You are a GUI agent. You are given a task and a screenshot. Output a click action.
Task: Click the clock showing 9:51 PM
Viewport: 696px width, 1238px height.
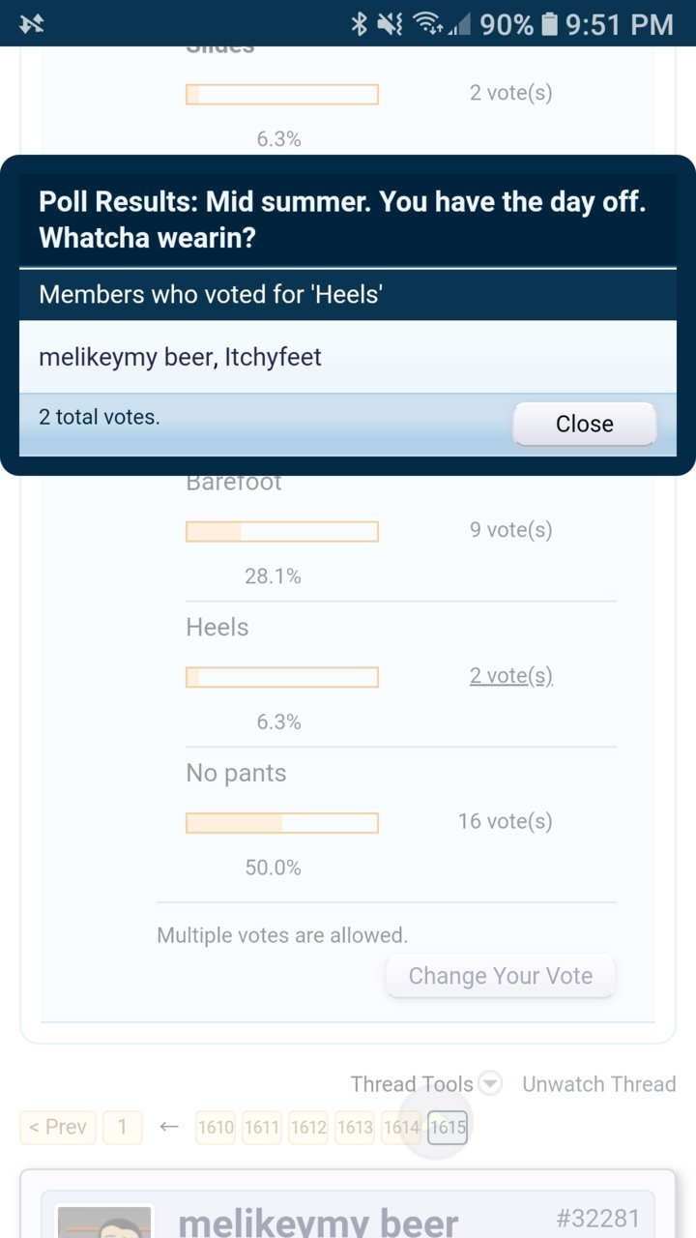(x=619, y=23)
